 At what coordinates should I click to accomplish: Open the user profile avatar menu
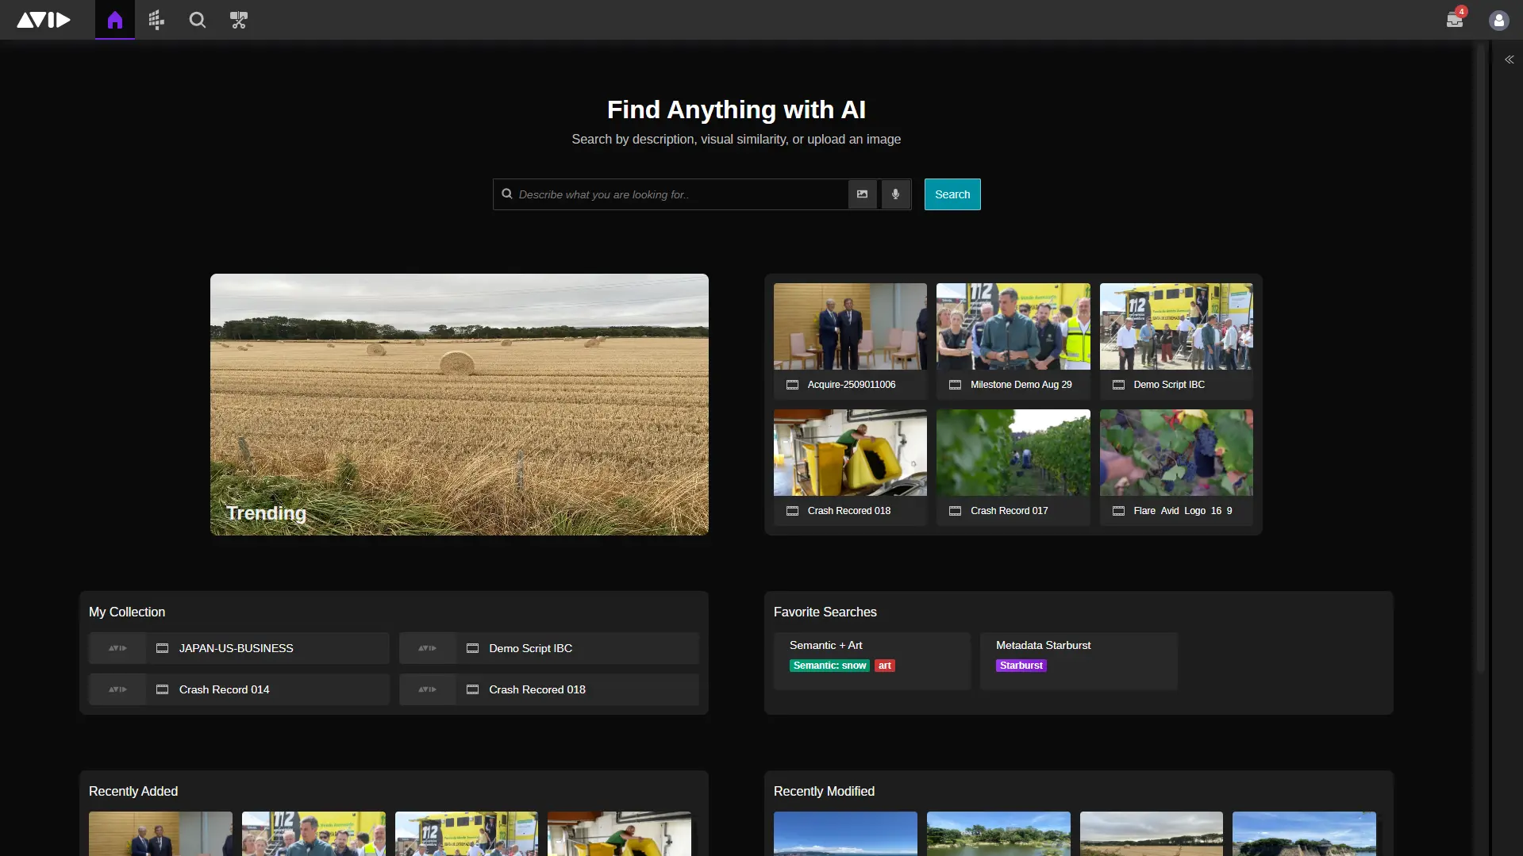point(1498,21)
